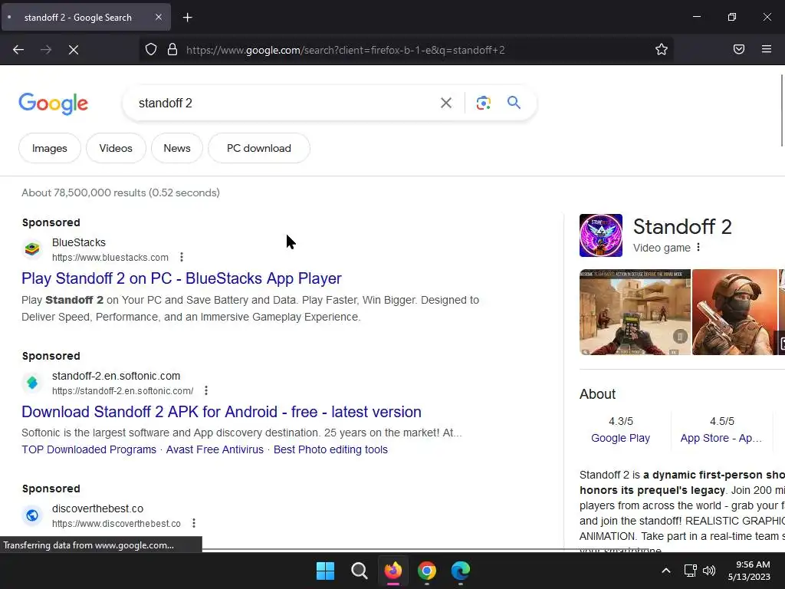Open Play Standoff 2 on PC BlueStacks link

pyautogui.click(x=181, y=278)
